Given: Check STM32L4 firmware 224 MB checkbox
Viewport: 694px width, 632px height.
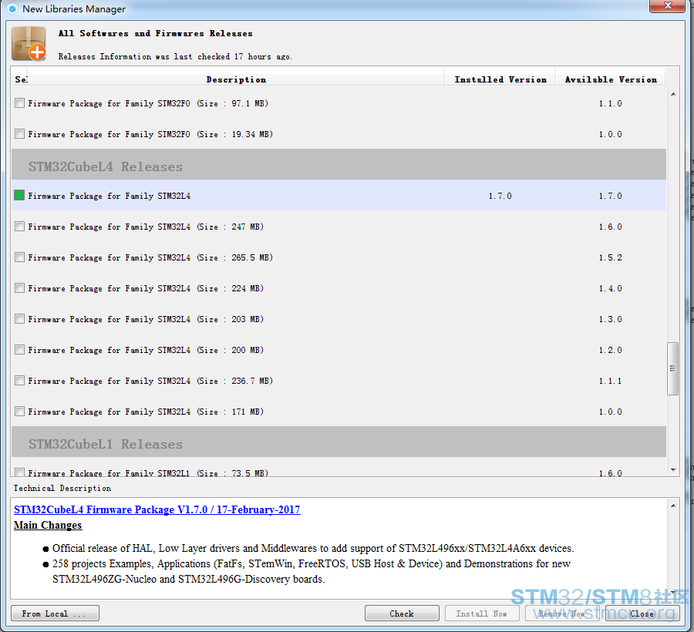Looking at the screenshot, I should coord(19,288).
